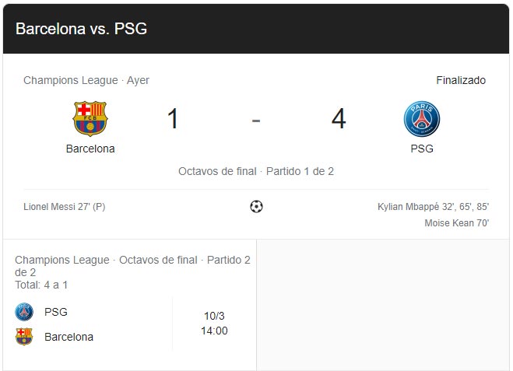Click PSG team name in the second leg card

click(56, 312)
